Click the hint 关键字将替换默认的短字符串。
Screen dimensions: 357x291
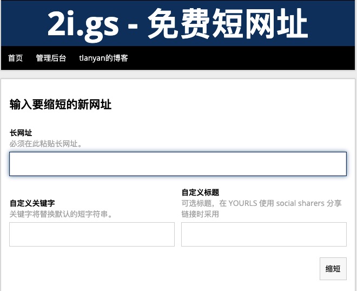coord(61,214)
